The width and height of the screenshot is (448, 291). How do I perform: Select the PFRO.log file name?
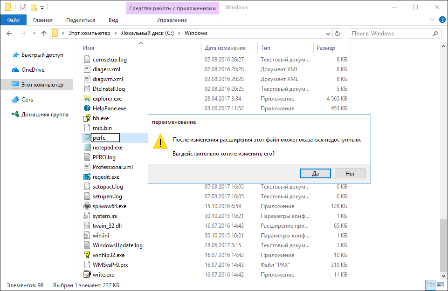(x=104, y=157)
